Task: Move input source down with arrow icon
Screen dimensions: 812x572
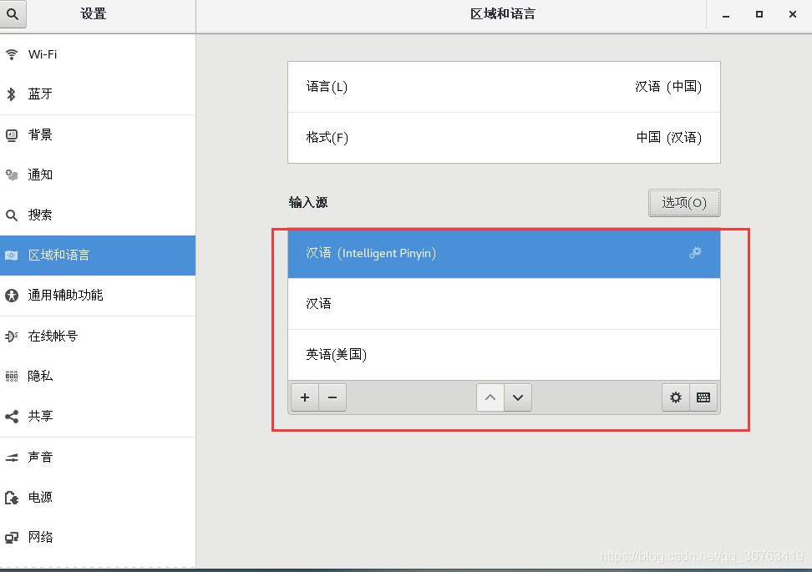Action: tap(518, 397)
